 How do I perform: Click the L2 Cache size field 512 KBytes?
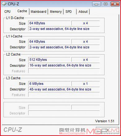point(49,60)
